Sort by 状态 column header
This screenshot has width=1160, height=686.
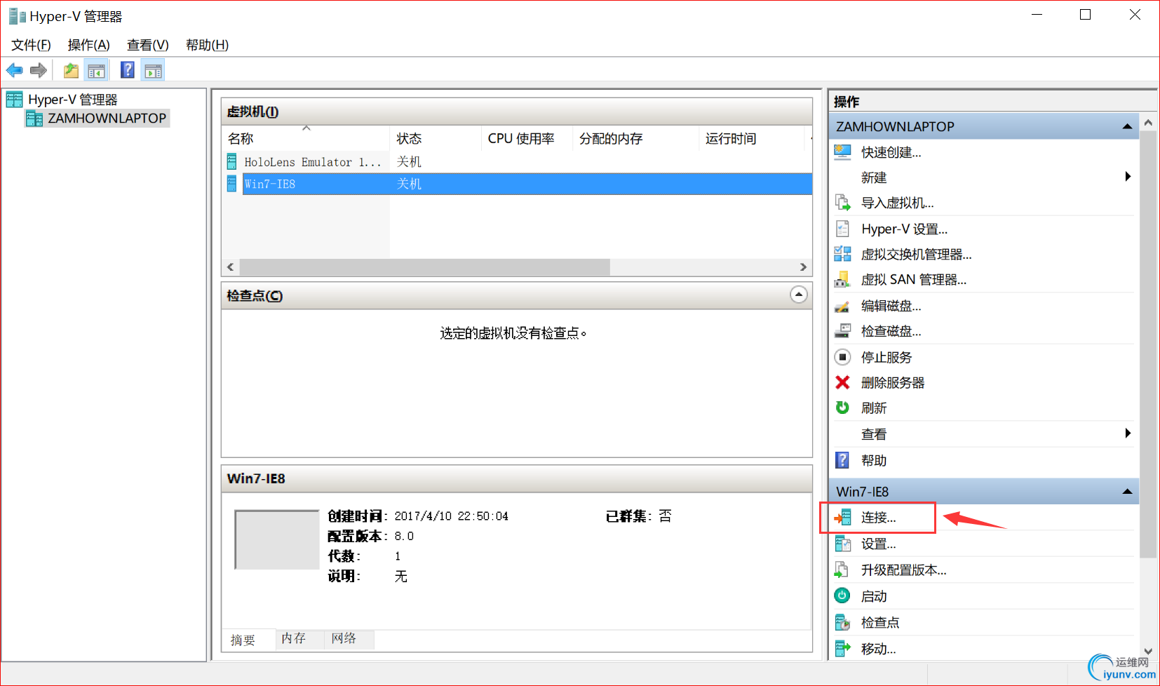[436, 138]
